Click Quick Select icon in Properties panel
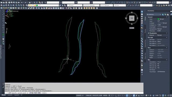Viewport: 172px width, 97px height. (x=168, y=15)
